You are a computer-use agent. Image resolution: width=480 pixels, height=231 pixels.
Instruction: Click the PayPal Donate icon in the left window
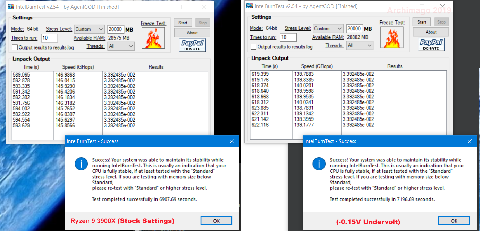pos(192,44)
